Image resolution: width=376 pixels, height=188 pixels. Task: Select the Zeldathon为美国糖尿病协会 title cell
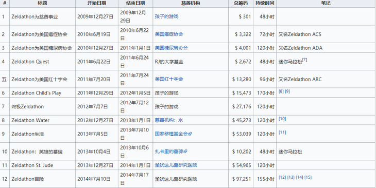click(42, 48)
